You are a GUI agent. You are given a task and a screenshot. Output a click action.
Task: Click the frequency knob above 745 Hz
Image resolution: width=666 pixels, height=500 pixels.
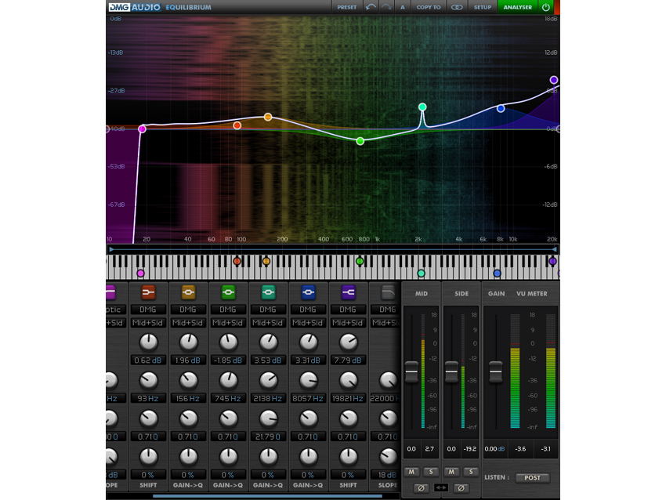pyautogui.click(x=229, y=380)
